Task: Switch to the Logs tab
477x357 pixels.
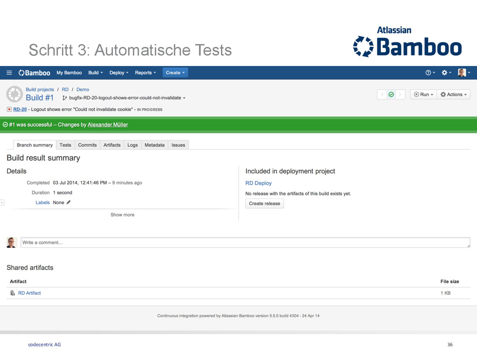Action: 133,145
